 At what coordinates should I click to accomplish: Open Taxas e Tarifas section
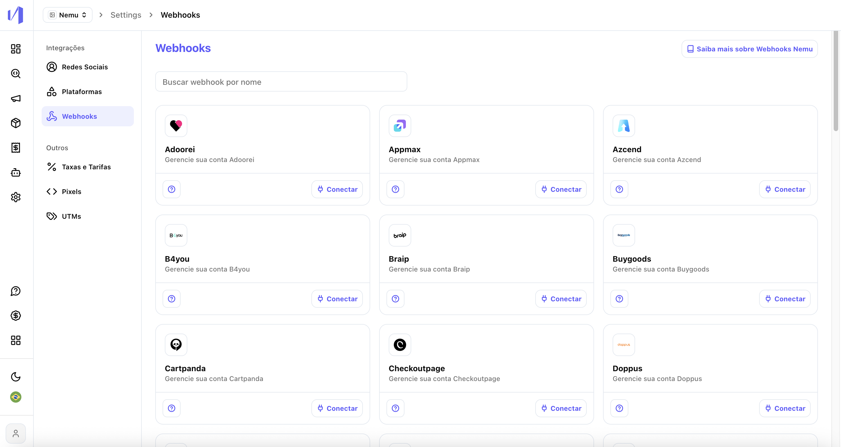[87, 167]
